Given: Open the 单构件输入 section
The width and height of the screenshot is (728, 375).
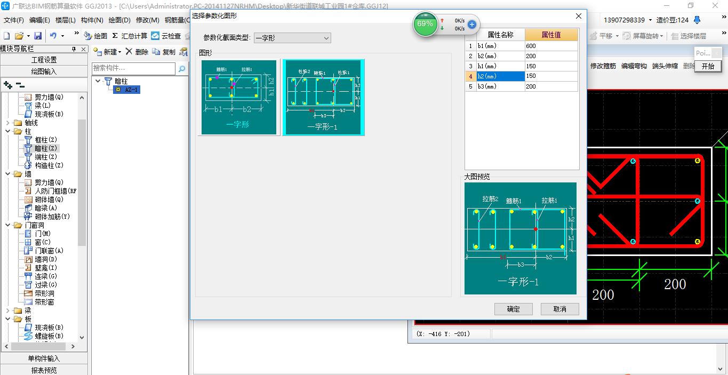Looking at the screenshot, I should pos(44,358).
